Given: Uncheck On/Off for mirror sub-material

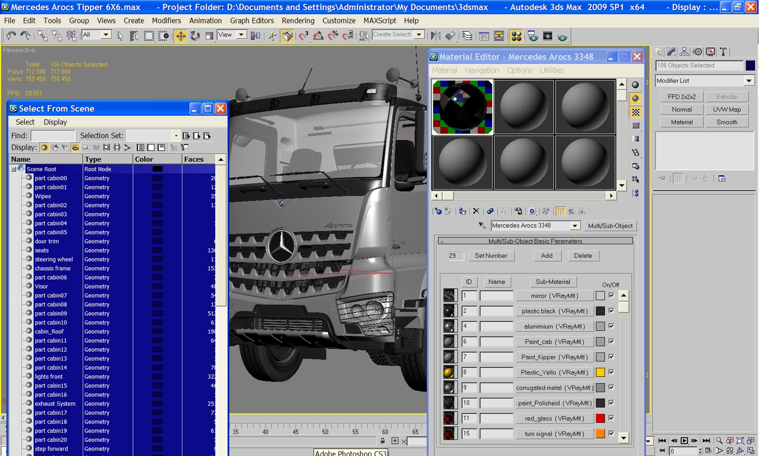Looking at the screenshot, I should [611, 296].
